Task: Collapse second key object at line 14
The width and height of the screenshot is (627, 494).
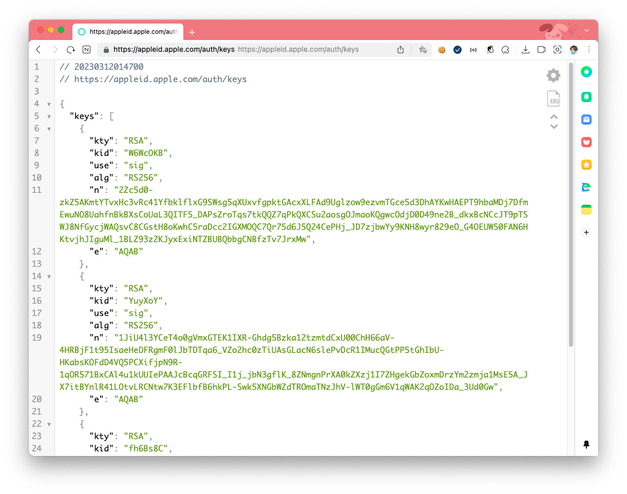Action: (x=49, y=276)
